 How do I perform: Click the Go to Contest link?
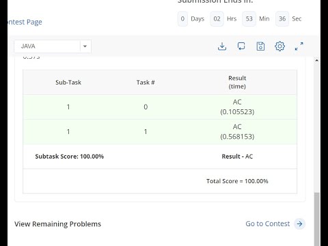[x=268, y=223]
